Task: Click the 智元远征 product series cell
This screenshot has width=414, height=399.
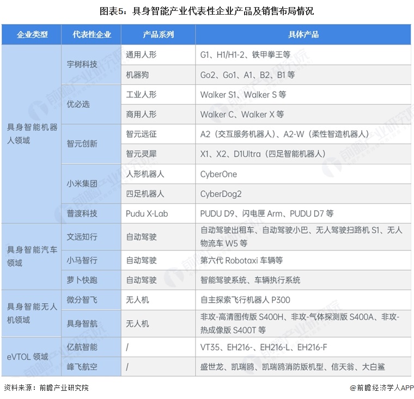Action: pyautogui.click(x=158, y=134)
